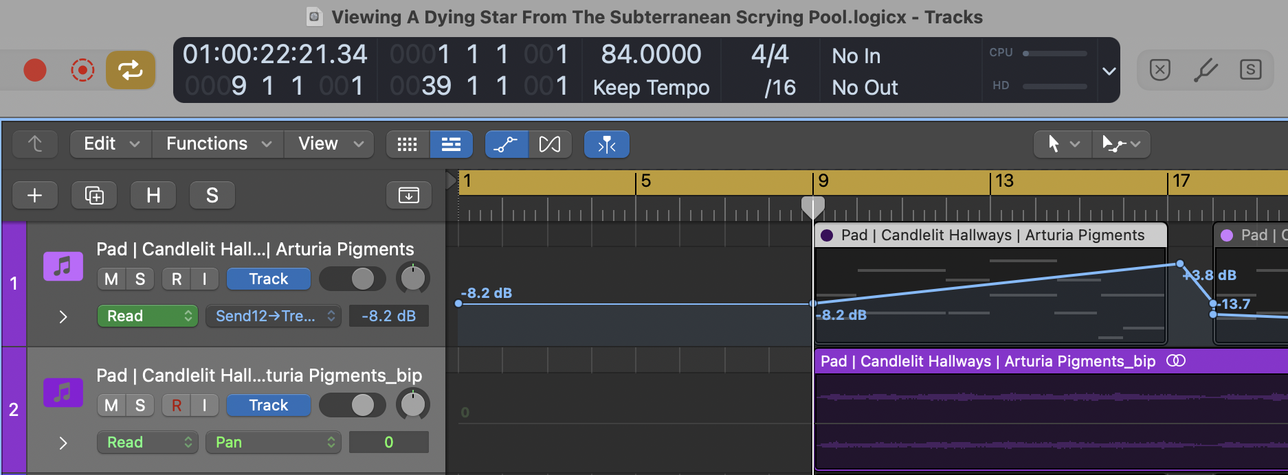Toggle the Flex show/hide button
Viewport: 1288px width, 475px height.
tap(550, 144)
